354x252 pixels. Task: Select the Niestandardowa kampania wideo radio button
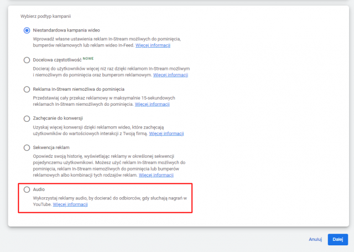point(27,30)
